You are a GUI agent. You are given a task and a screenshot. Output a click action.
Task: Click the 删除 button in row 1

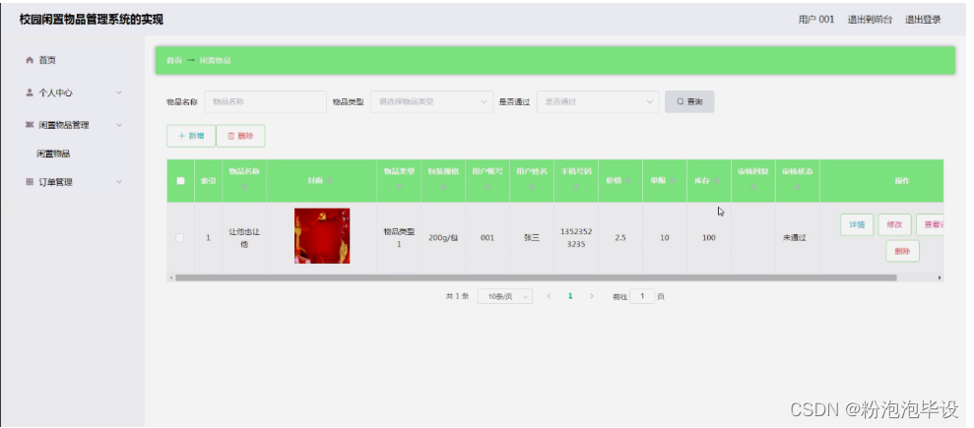[902, 251]
